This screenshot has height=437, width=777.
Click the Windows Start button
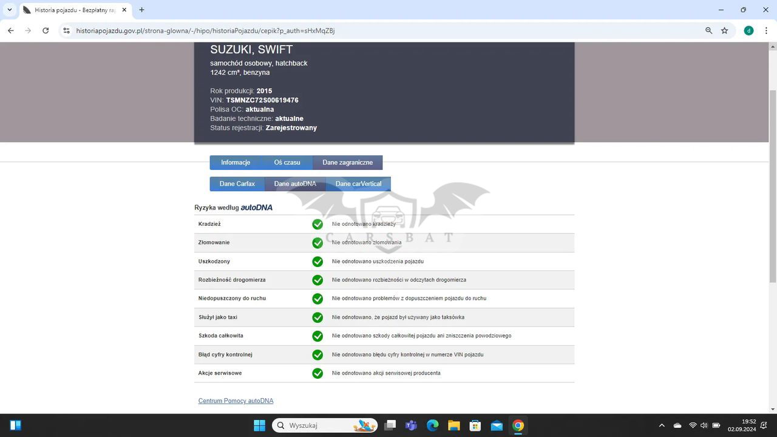coord(259,425)
